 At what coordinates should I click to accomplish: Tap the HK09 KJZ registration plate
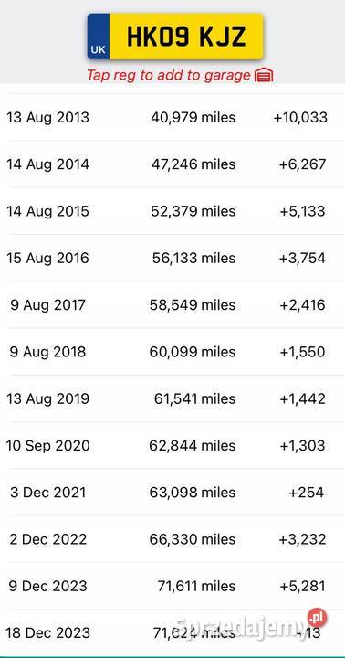[175, 37]
